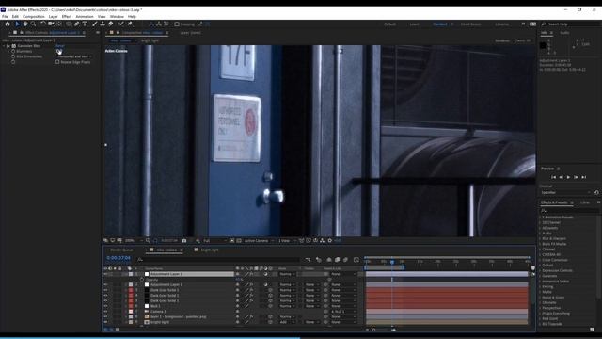This screenshot has width=602, height=339.
Task: Select the Pen tool
Action: [77, 24]
